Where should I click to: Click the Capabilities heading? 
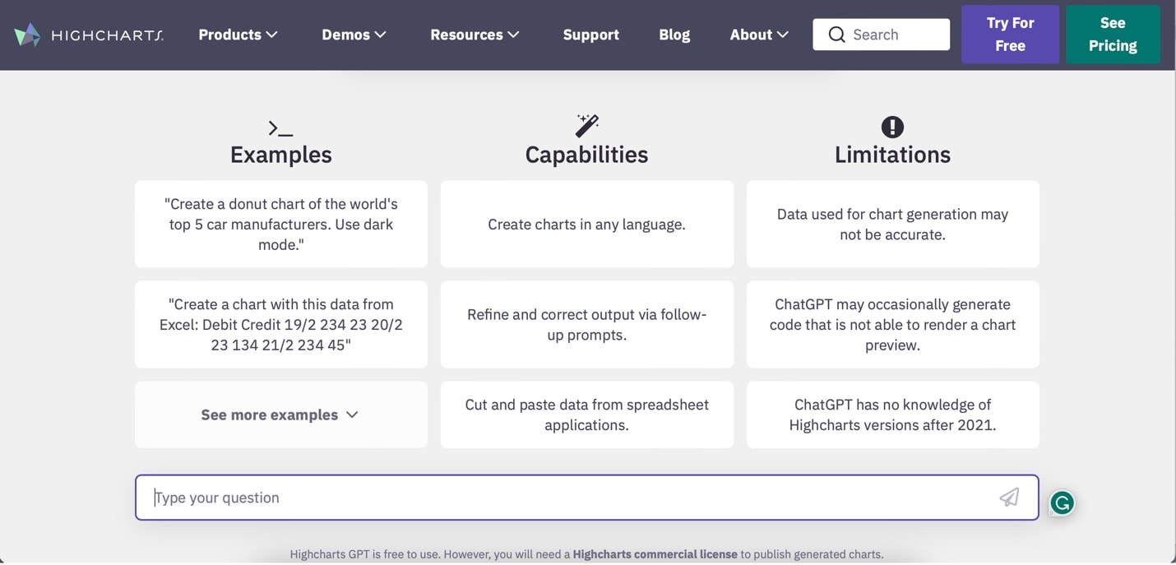[x=587, y=155]
